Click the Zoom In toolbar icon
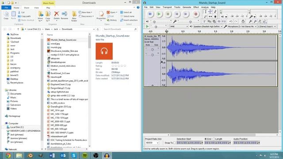Image resolution: width=283 pixels, height=159 pixels. point(250,22)
